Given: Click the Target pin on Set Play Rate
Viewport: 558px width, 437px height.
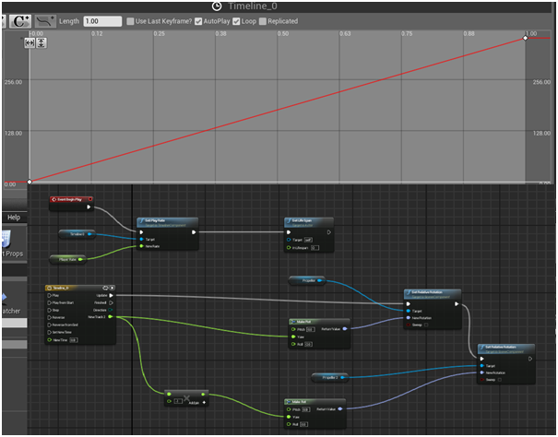Looking at the screenshot, I should (142, 239).
